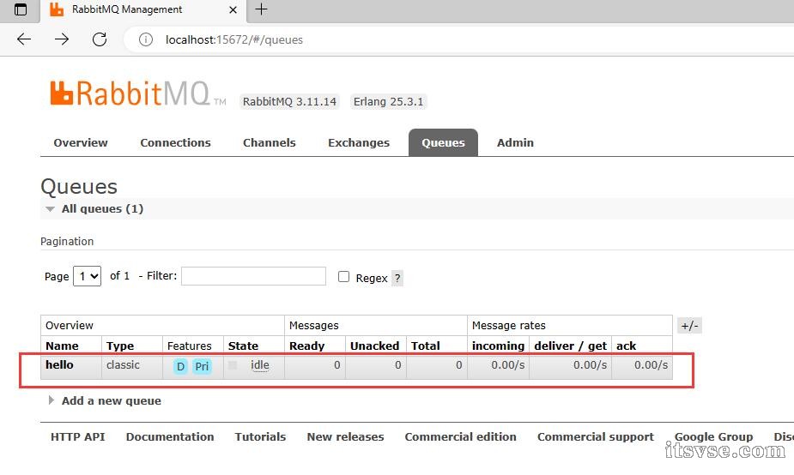Screen dimensions: 794x475
Task: Click the Features column header
Action: (190, 346)
